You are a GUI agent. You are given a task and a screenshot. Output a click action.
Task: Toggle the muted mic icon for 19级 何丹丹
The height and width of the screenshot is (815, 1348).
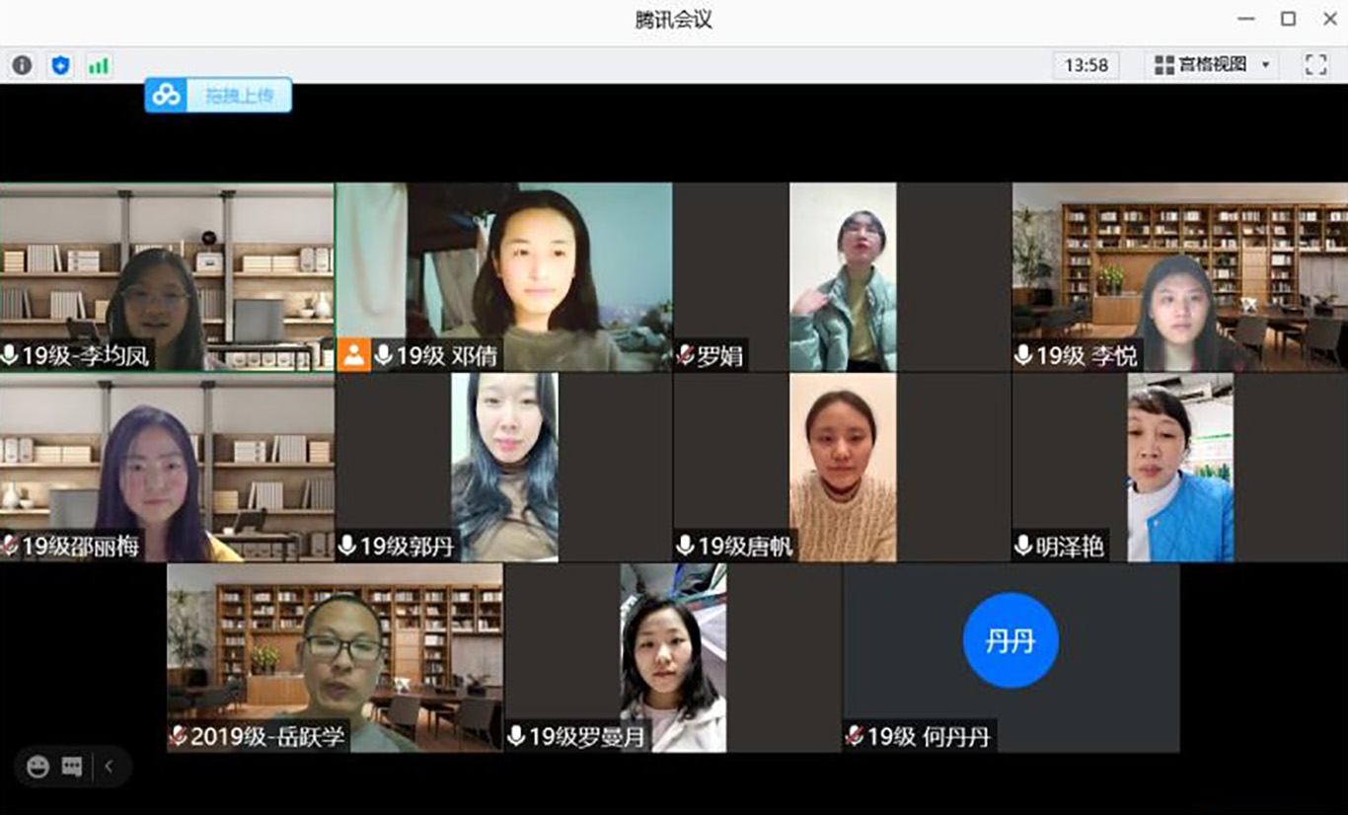point(855,736)
